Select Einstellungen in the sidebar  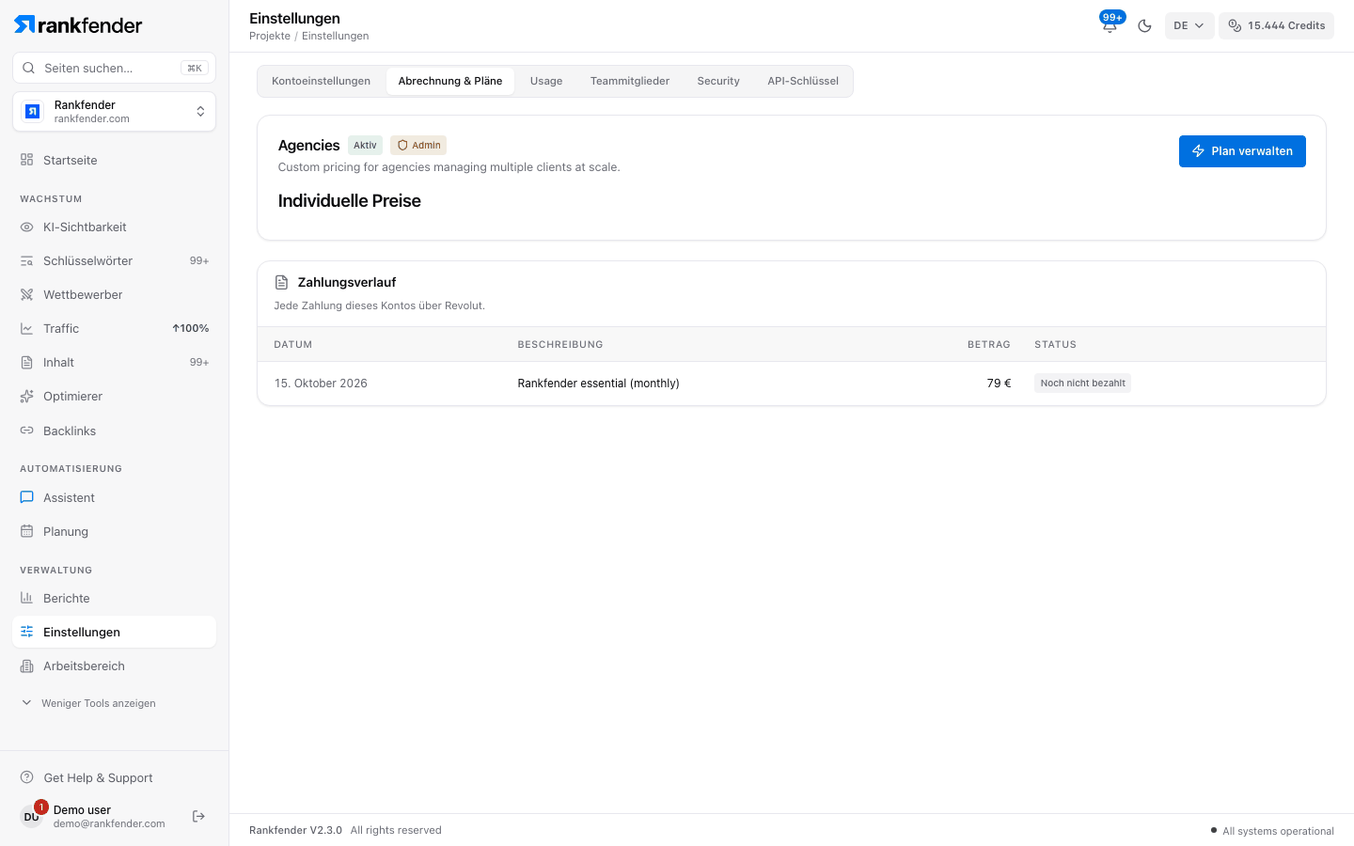coord(114,632)
